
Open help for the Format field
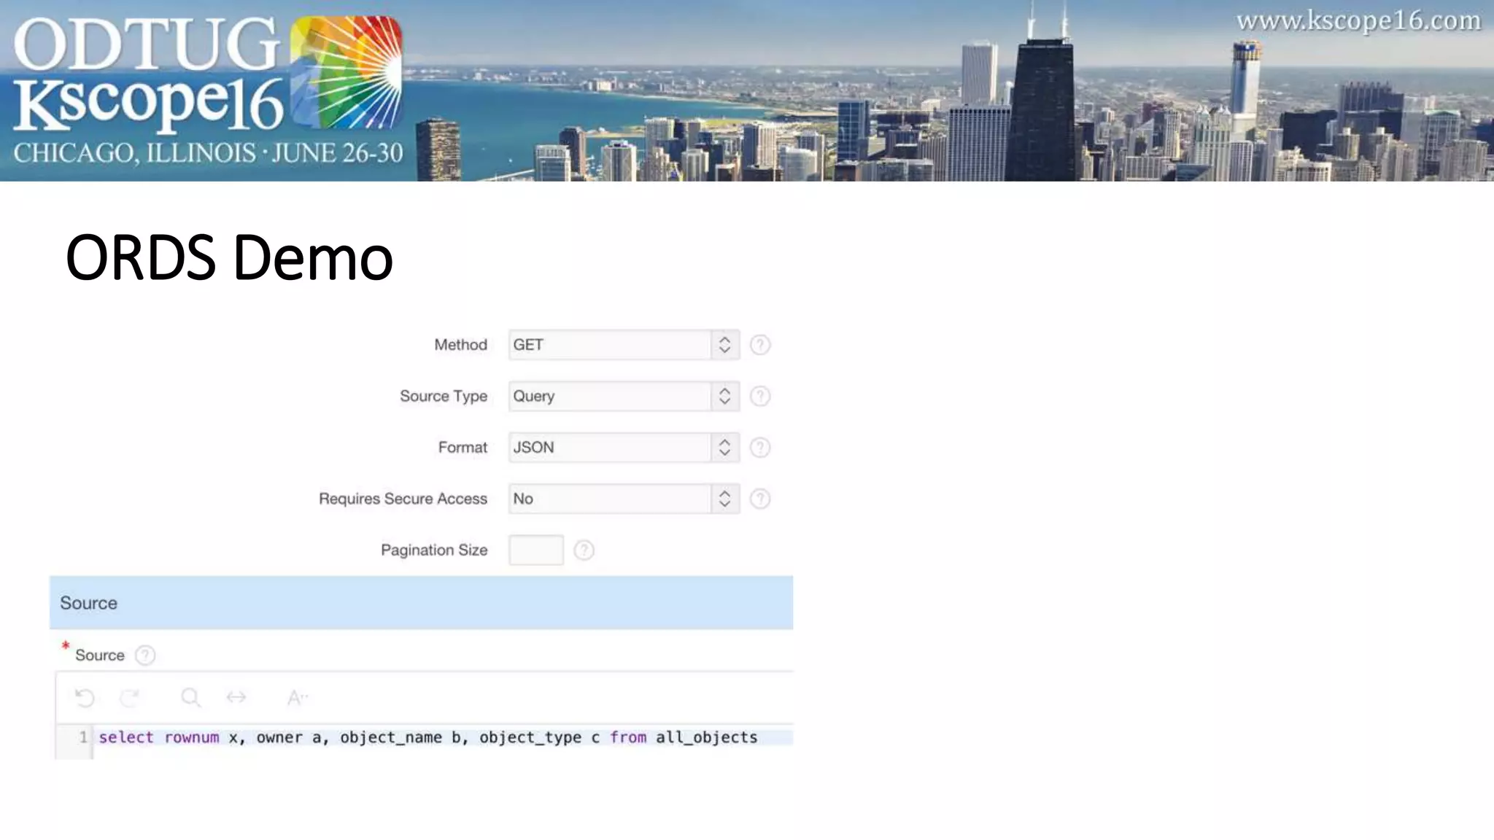[760, 448]
